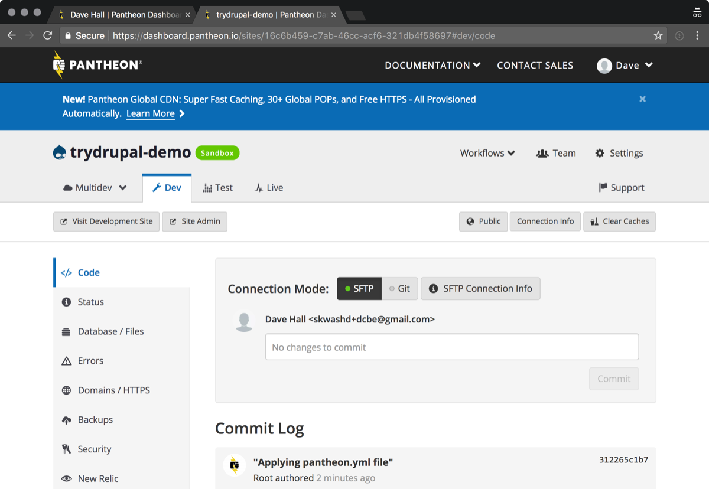Click the Dave user avatar icon
The image size is (709, 489).
pyautogui.click(x=604, y=66)
